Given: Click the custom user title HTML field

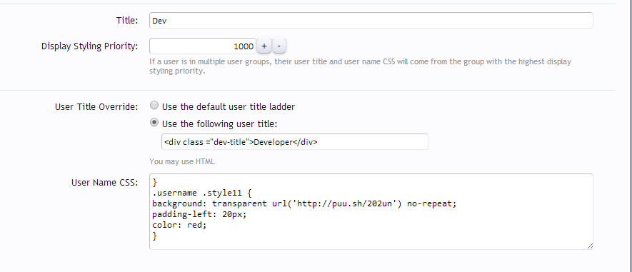Looking at the screenshot, I should [295, 142].
